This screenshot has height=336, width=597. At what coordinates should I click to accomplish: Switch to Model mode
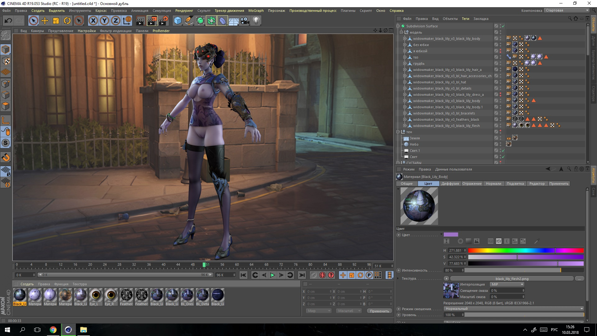pos(6,49)
